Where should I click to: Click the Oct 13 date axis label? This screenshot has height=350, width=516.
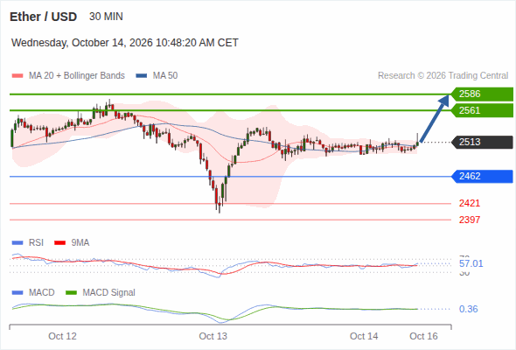pos(213,336)
